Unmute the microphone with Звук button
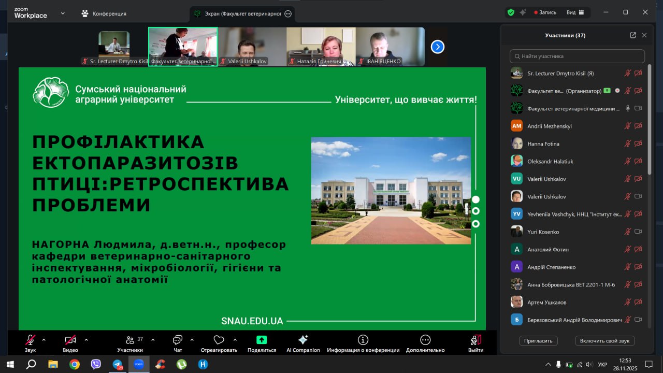 pyautogui.click(x=31, y=340)
